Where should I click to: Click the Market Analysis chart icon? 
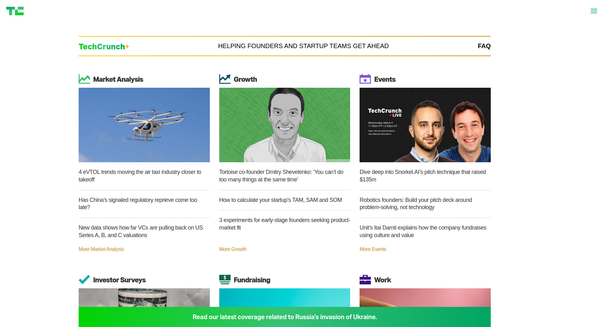[84, 79]
